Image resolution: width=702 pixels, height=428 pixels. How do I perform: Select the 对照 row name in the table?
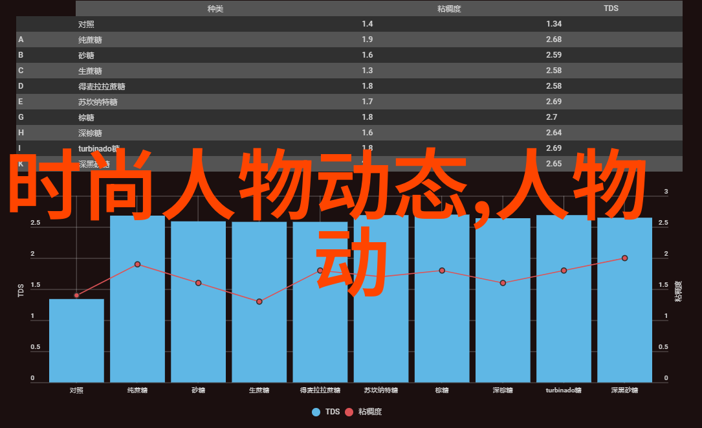(86, 24)
